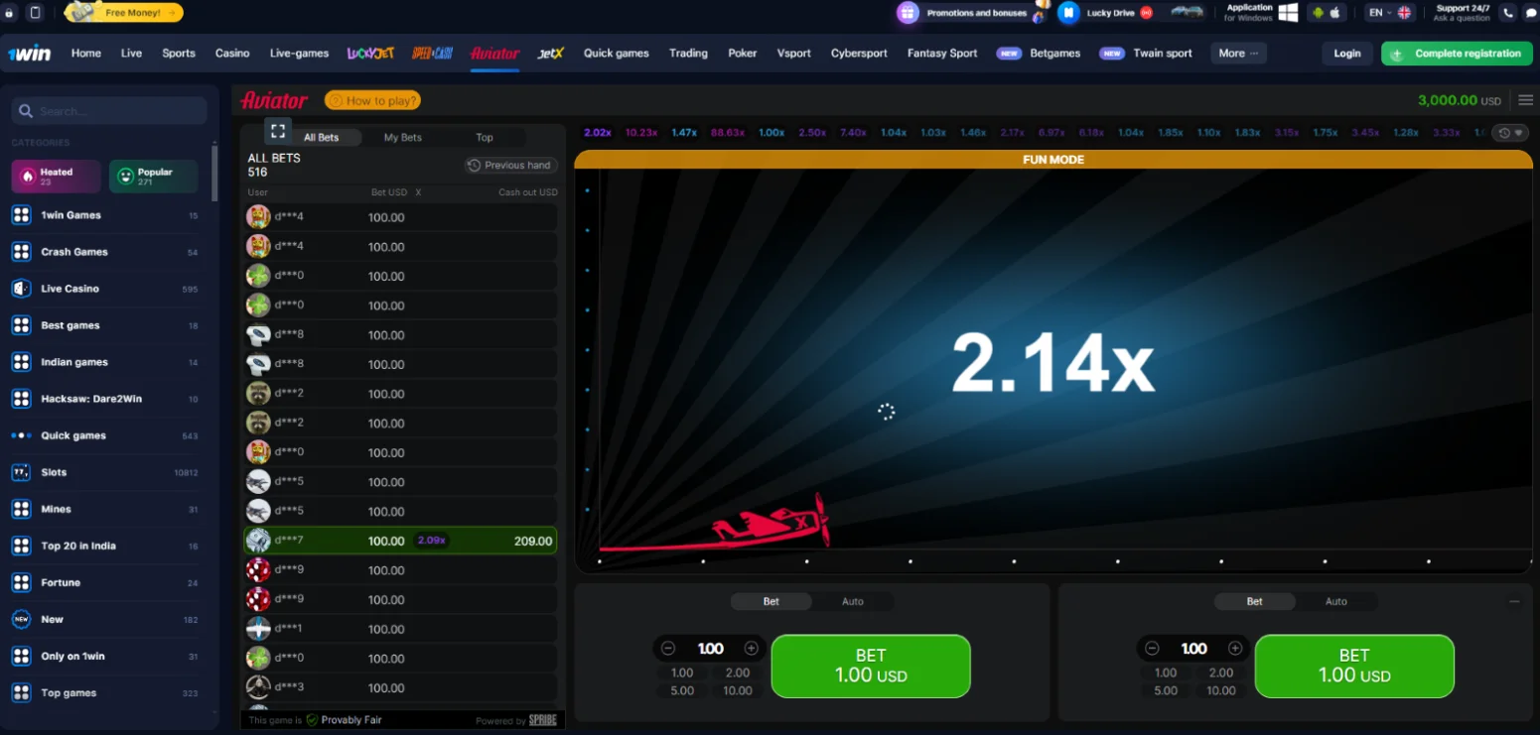The image size is (1540, 735).
Task: Open Crash Games category
Action: [104, 252]
